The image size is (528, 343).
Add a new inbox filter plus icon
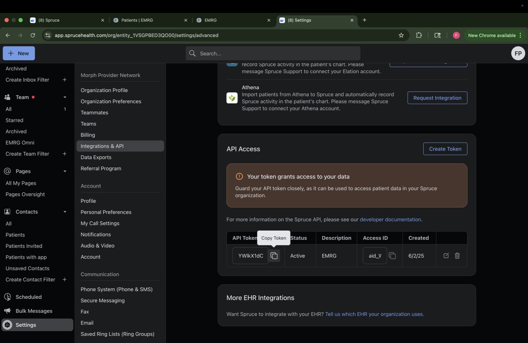tap(64, 80)
